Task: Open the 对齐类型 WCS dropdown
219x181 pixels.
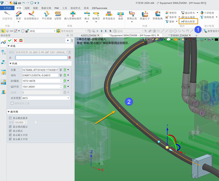Action: [x=46, y=98]
